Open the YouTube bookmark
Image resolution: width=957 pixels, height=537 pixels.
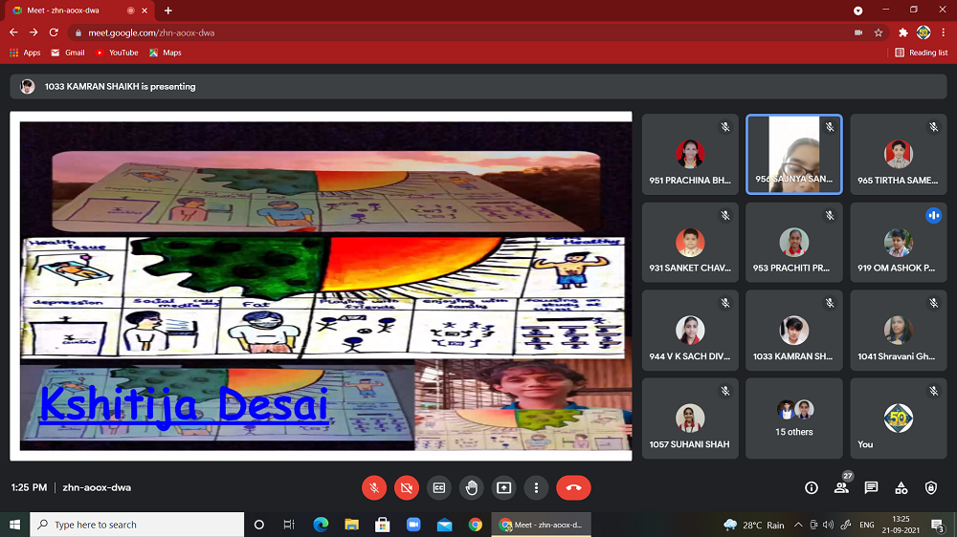point(117,53)
